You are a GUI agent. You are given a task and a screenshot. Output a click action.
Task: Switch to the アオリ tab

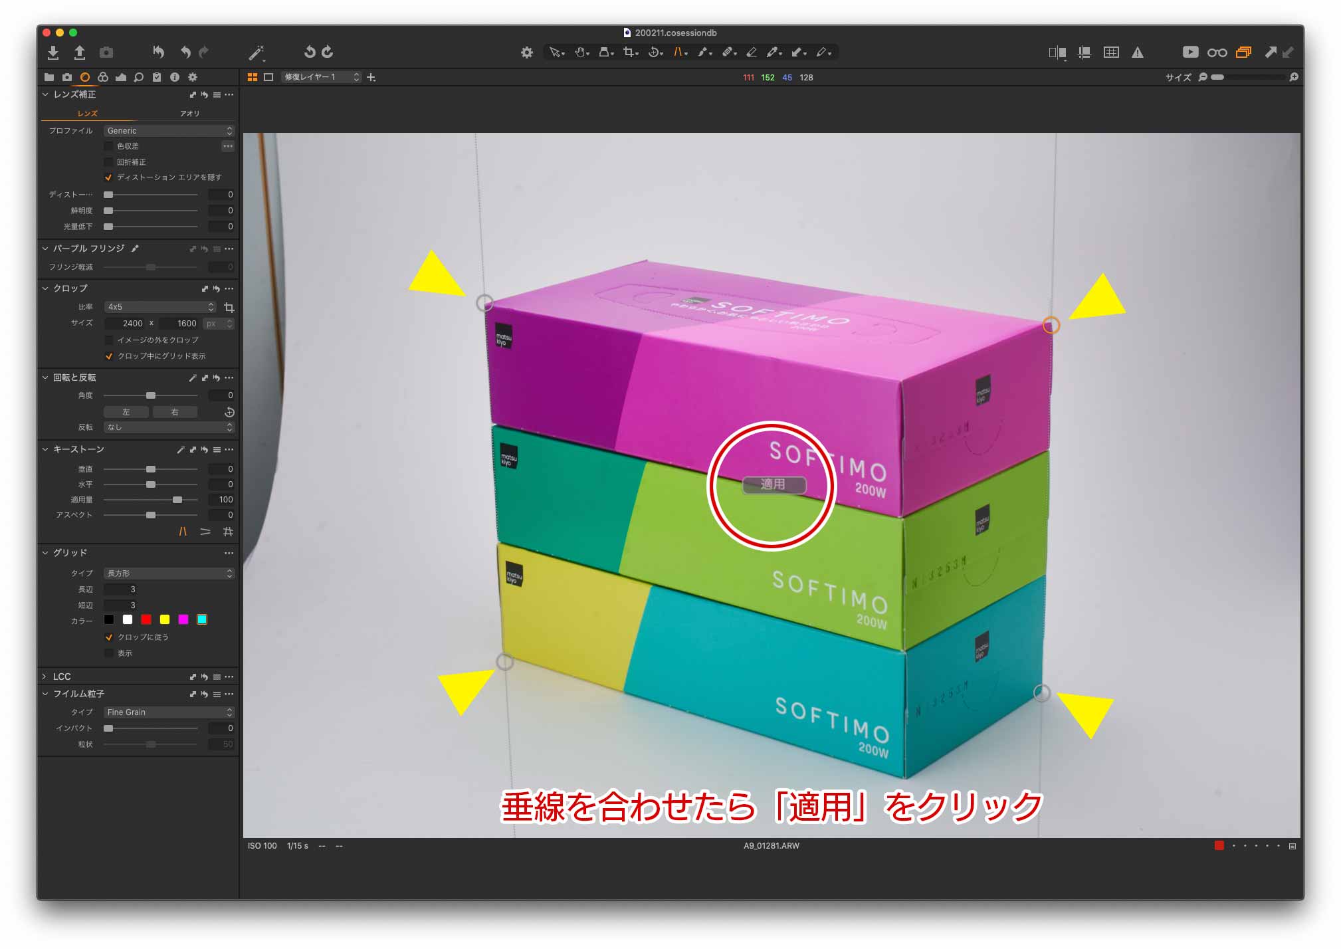[x=189, y=114]
